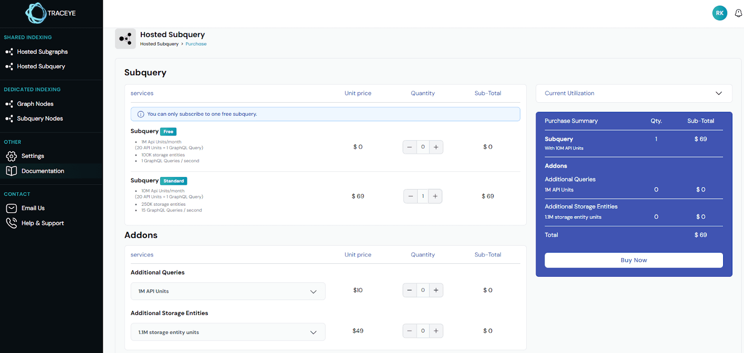Click Graph Nodes sidebar icon
Image resolution: width=744 pixels, height=353 pixels.
pyautogui.click(x=9, y=104)
